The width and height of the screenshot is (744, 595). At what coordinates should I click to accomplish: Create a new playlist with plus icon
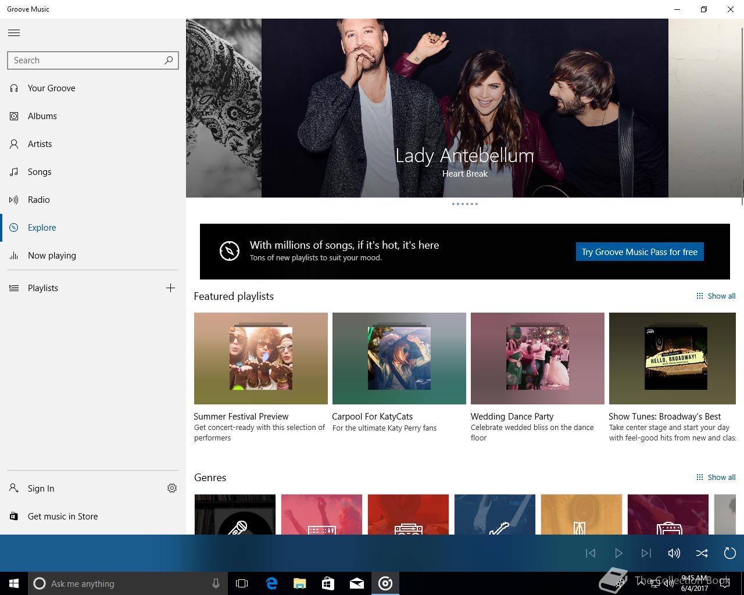(170, 288)
